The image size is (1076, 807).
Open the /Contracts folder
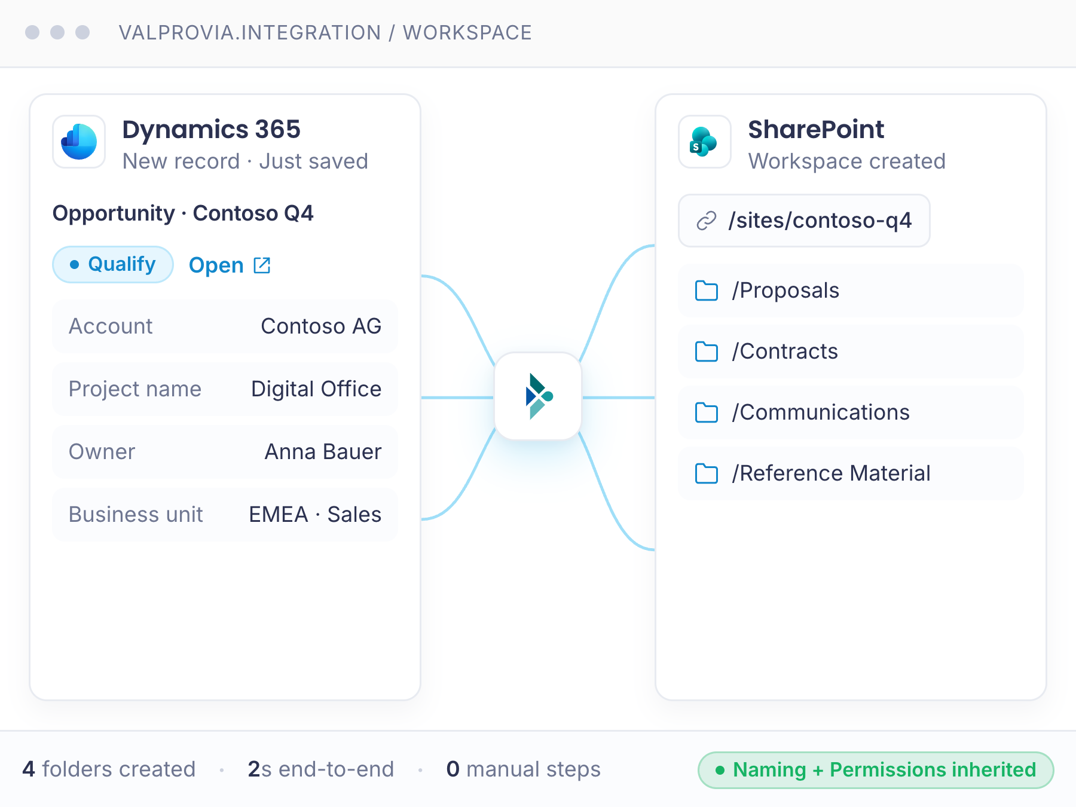coord(851,351)
